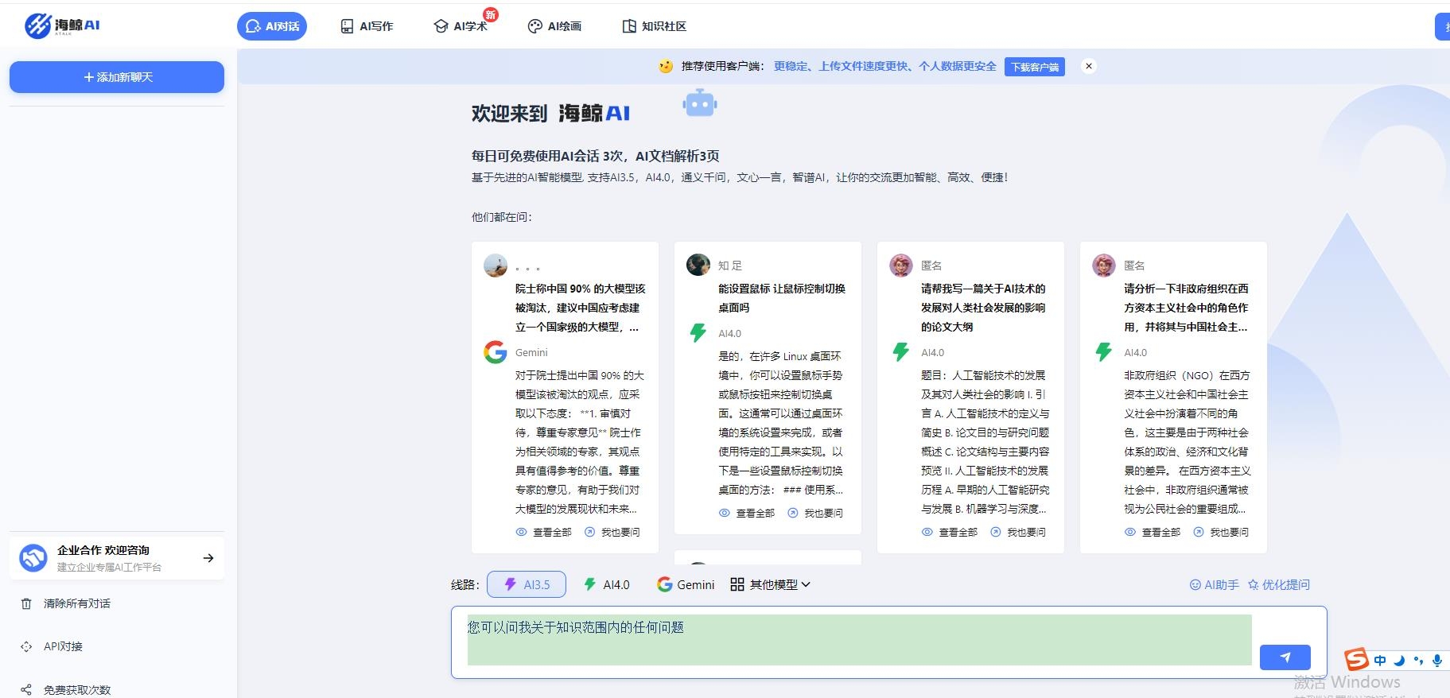Click the 海鲸AI logo
1450x698 pixels.
[62, 25]
